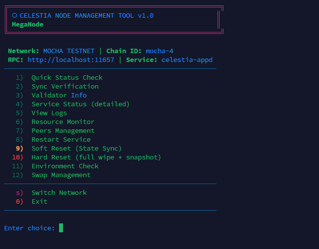The width and height of the screenshot is (319, 249).
Task: Choose Hard Reset (full wipe + snapshot)
Action: (87, 157)
